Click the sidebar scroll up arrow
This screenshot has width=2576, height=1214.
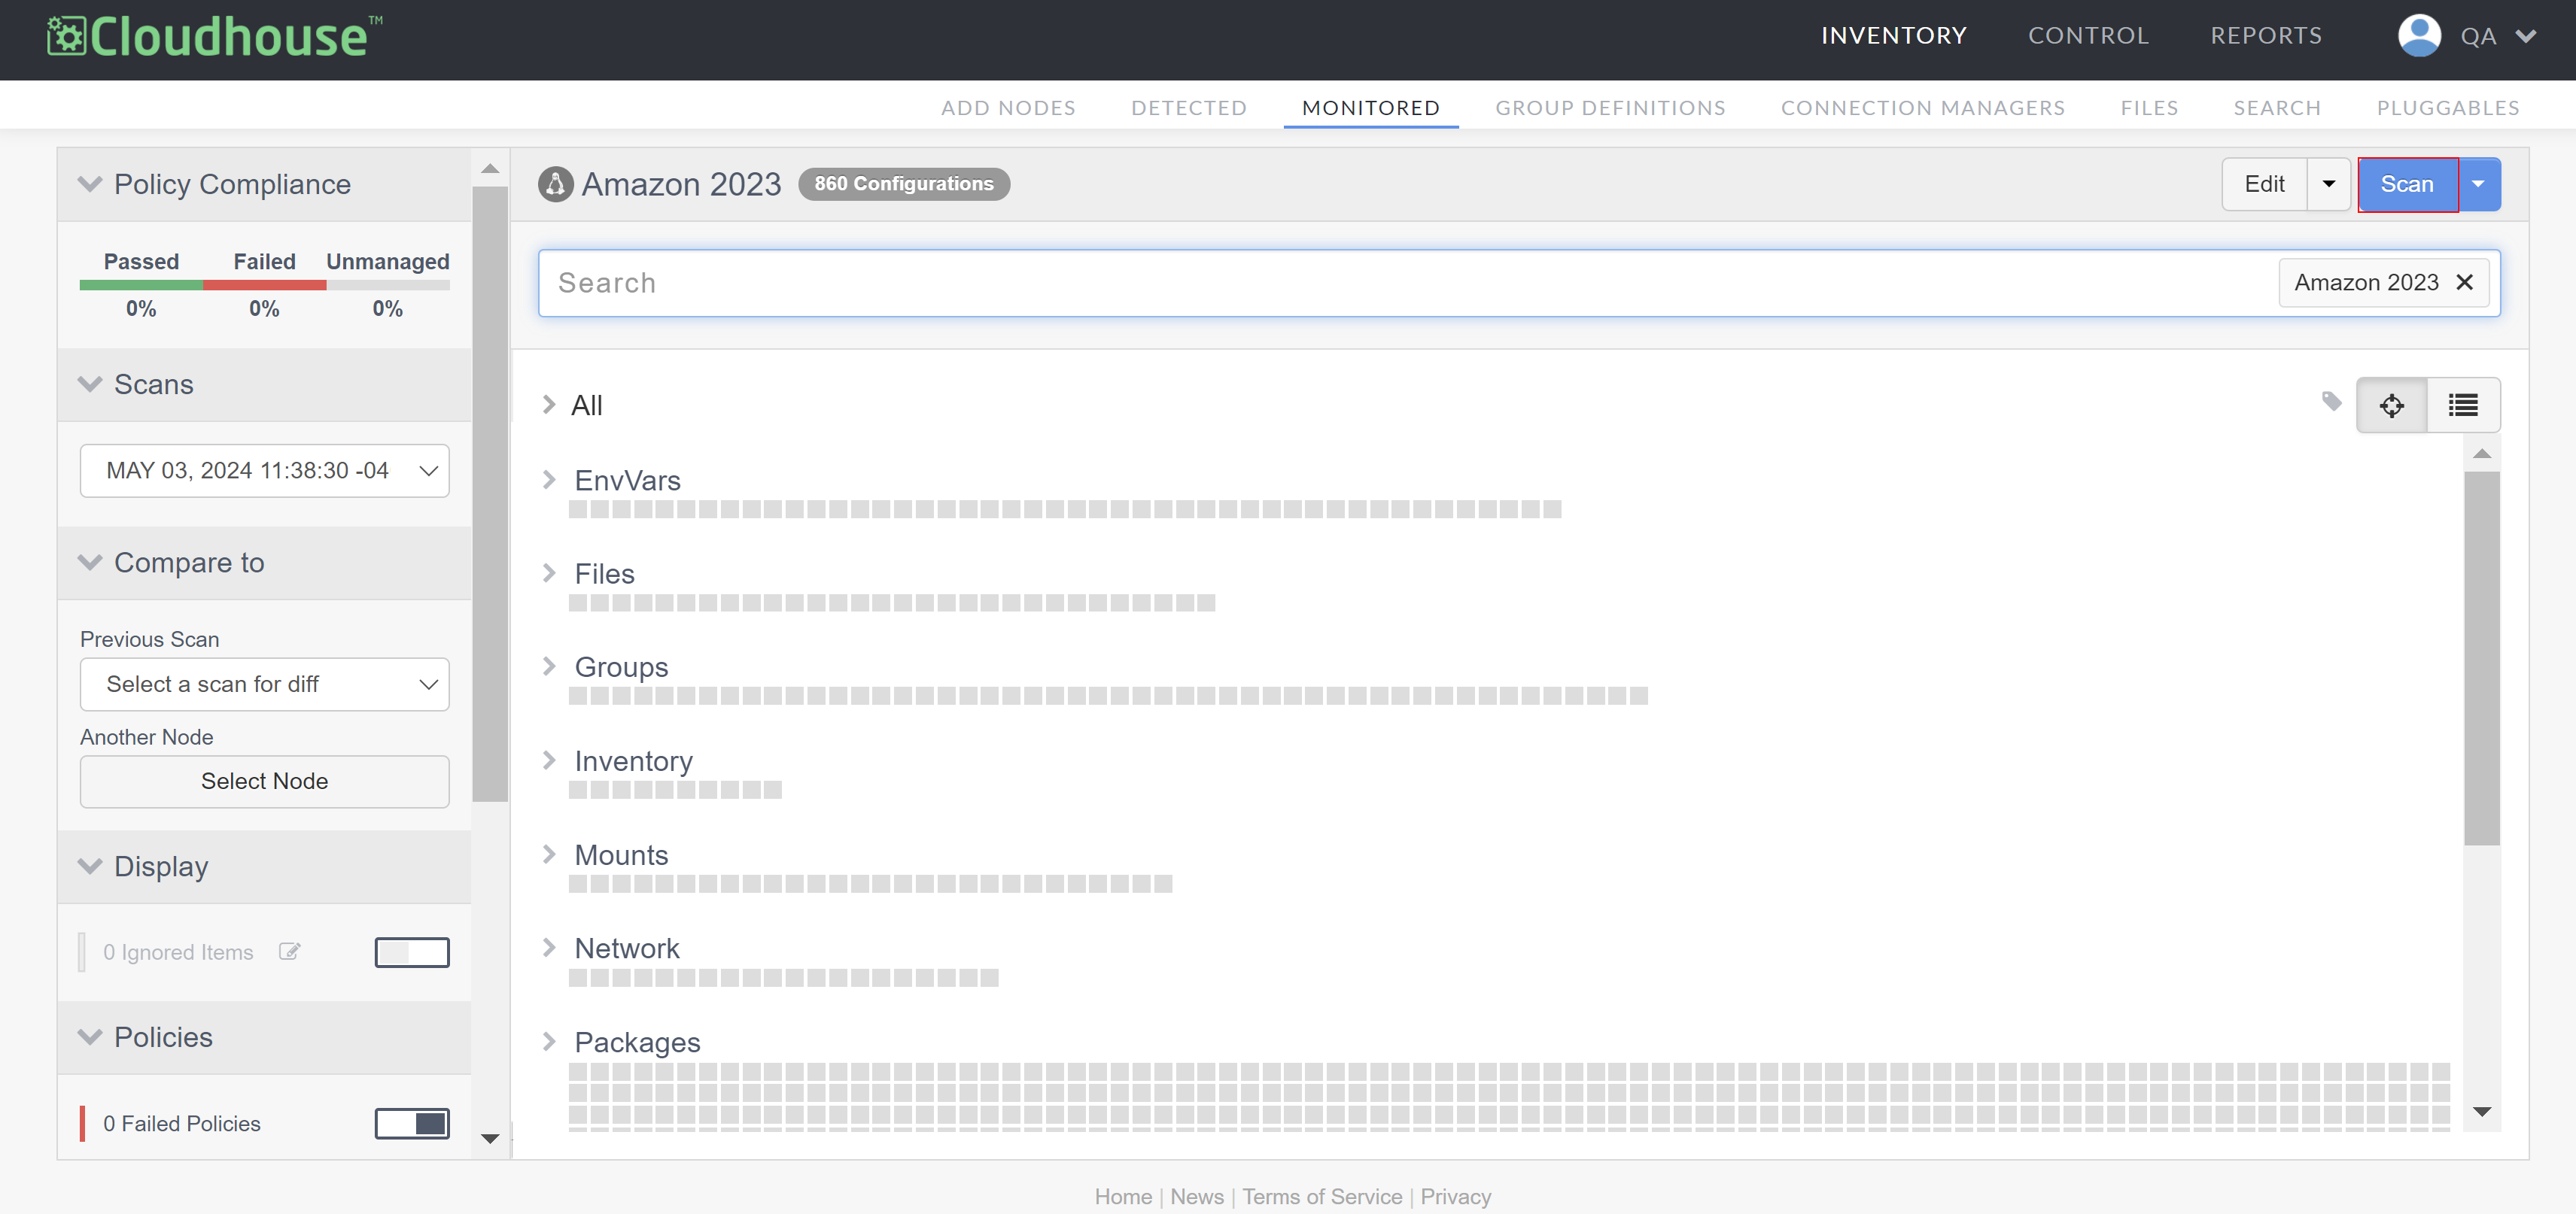pyautogui.click(x=490, y=168)
